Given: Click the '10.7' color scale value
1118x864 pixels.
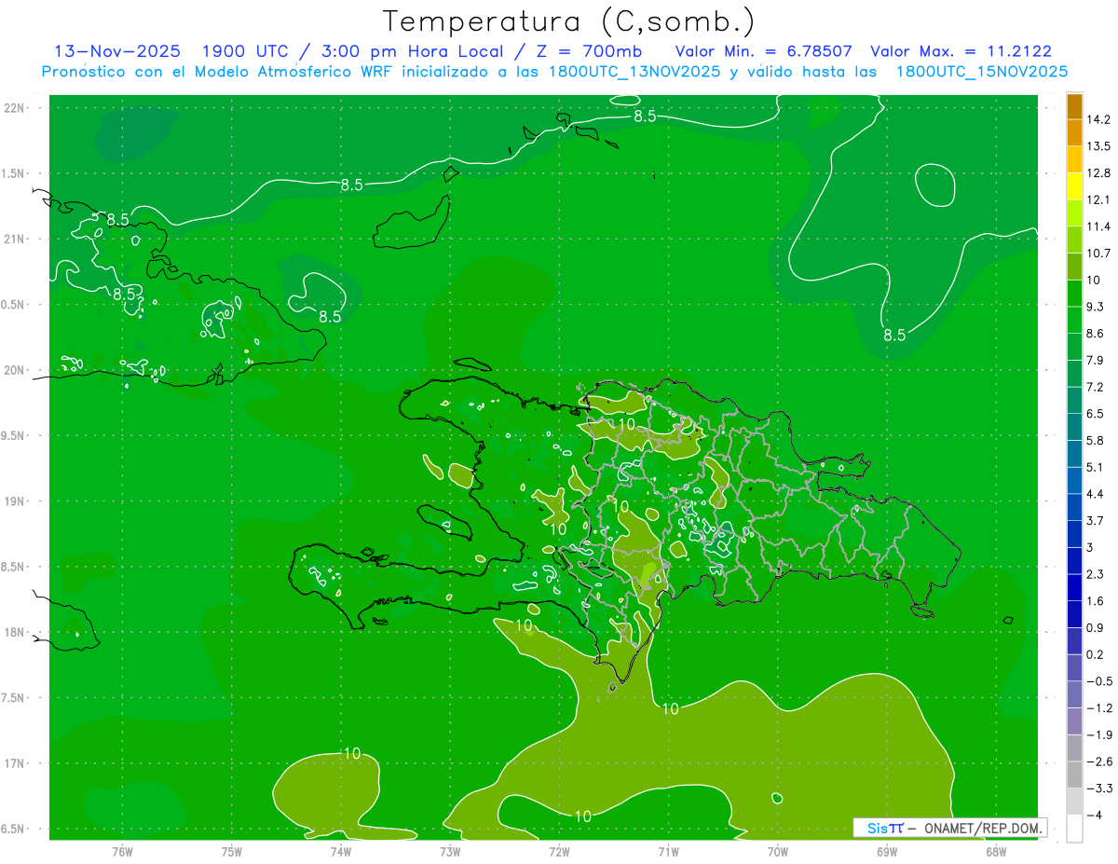Looking at the screenshot, I should click(1098, 254).
